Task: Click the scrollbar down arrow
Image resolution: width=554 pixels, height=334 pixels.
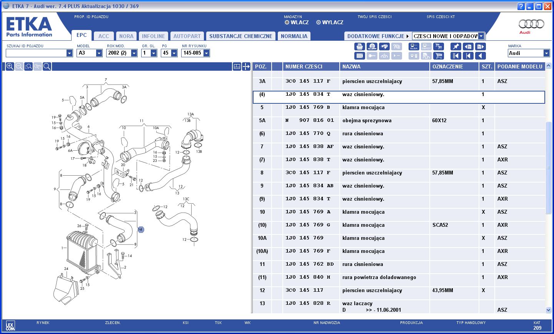Action: point(549,310)
